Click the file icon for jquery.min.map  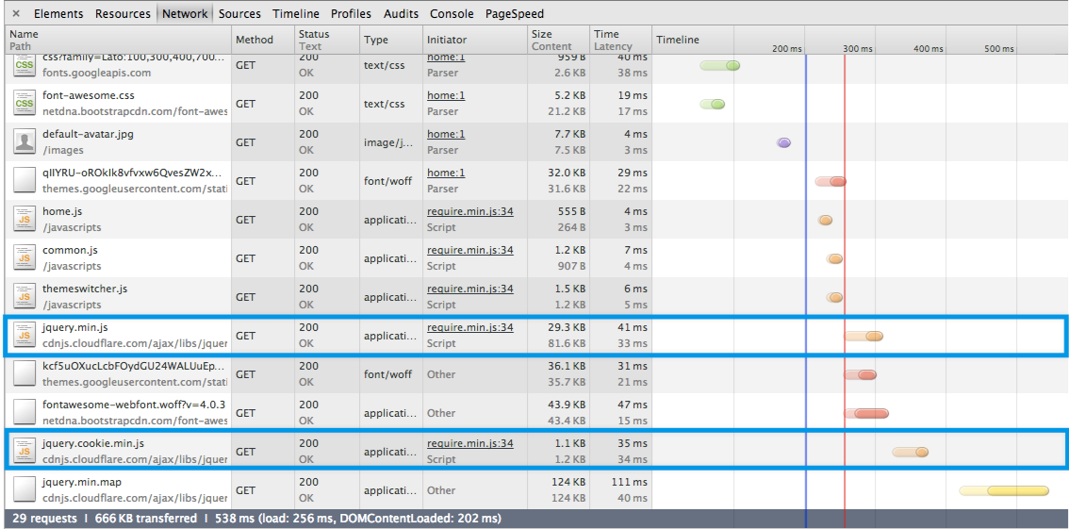tap(25, 489)
